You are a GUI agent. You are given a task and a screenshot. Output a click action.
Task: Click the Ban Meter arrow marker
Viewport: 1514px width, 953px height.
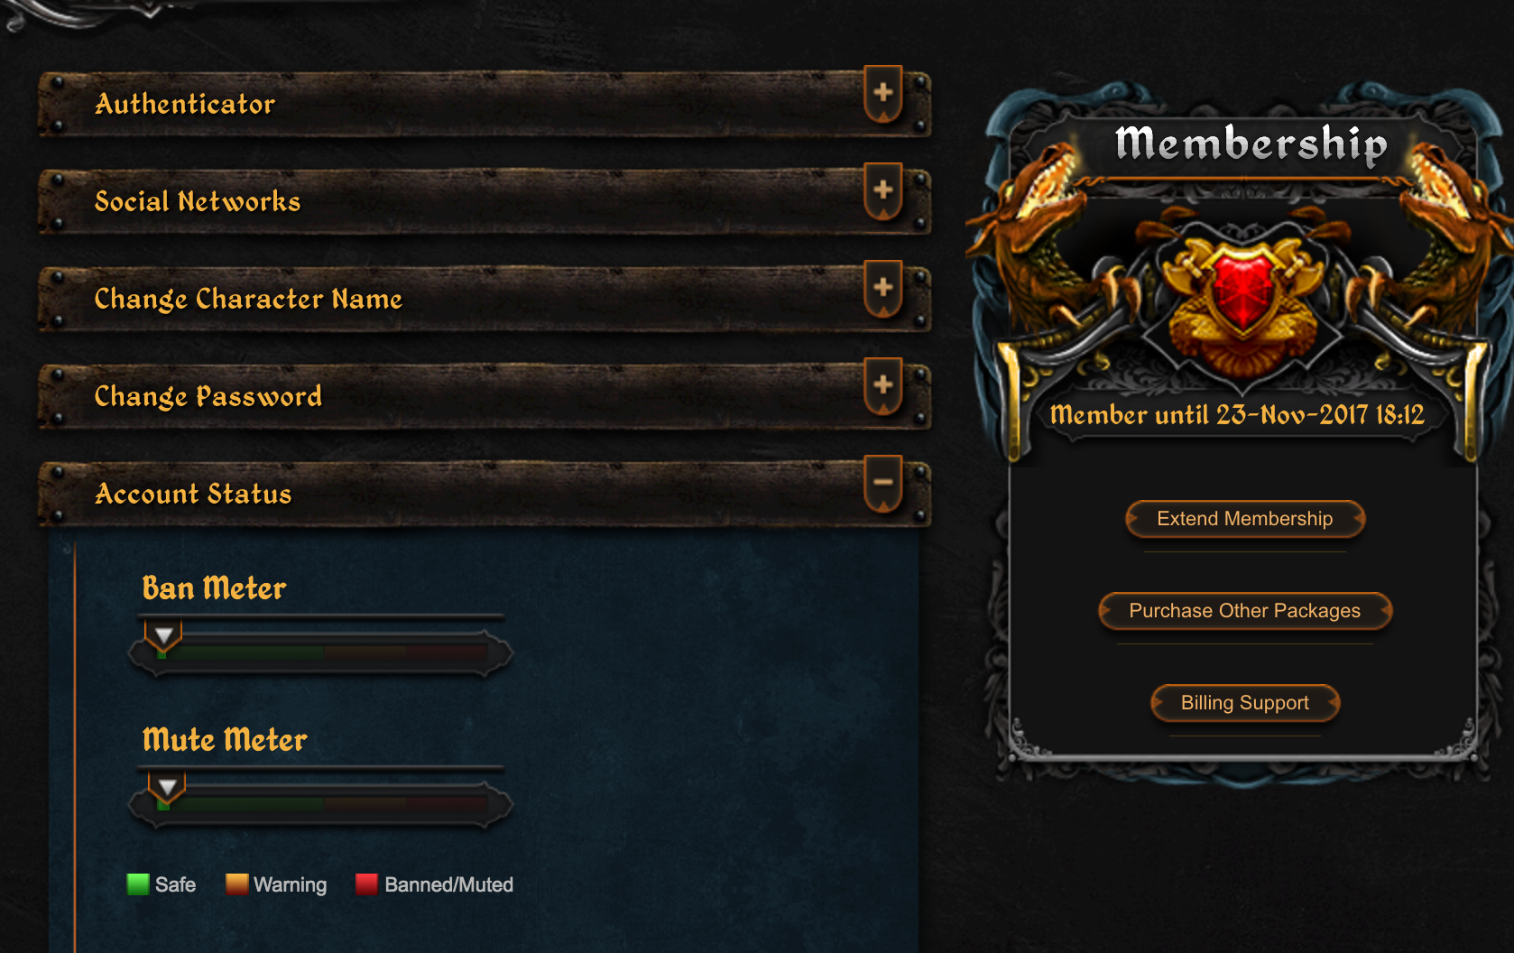tap(163, 636)
